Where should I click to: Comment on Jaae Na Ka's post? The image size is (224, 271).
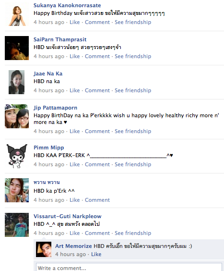97,90
